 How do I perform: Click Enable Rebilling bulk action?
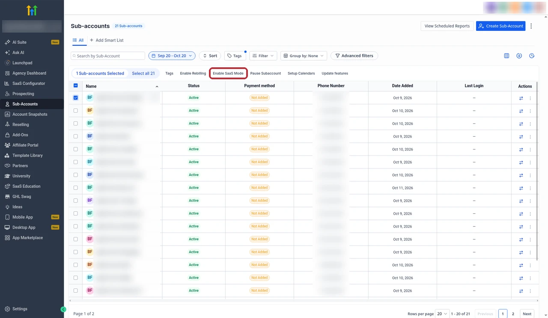point(193,73)
